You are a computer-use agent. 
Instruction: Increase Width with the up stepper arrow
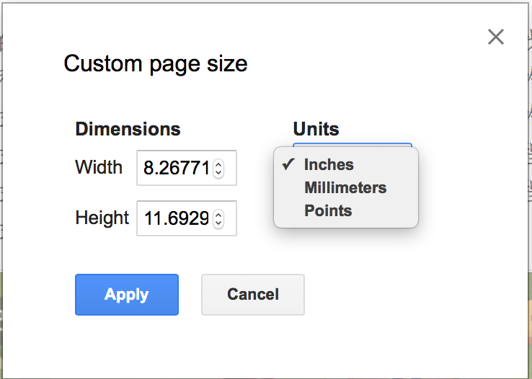pos(218,164)
